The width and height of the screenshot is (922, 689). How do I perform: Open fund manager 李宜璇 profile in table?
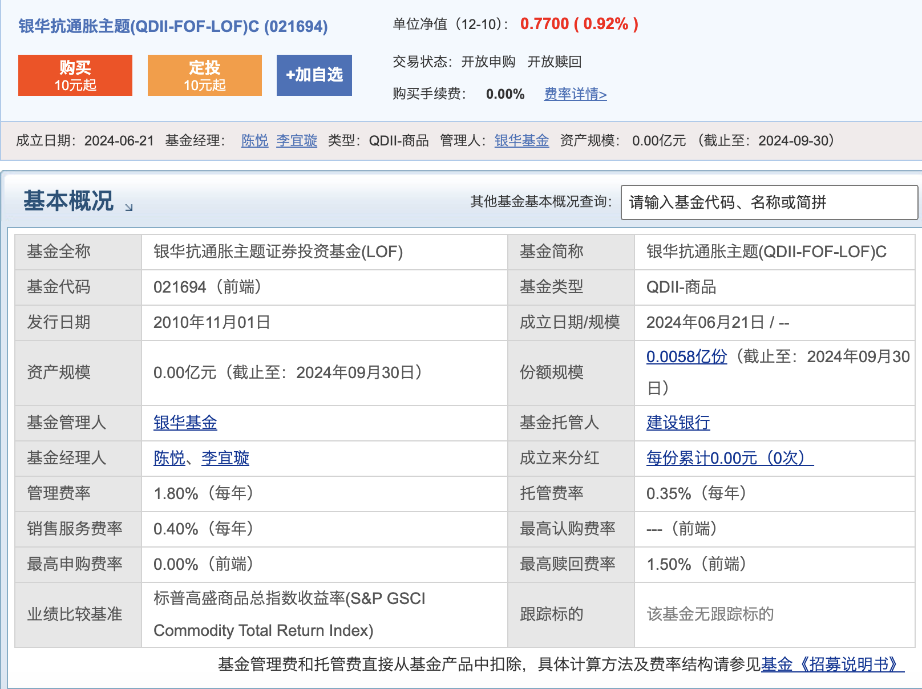click(x=225, y=459)
